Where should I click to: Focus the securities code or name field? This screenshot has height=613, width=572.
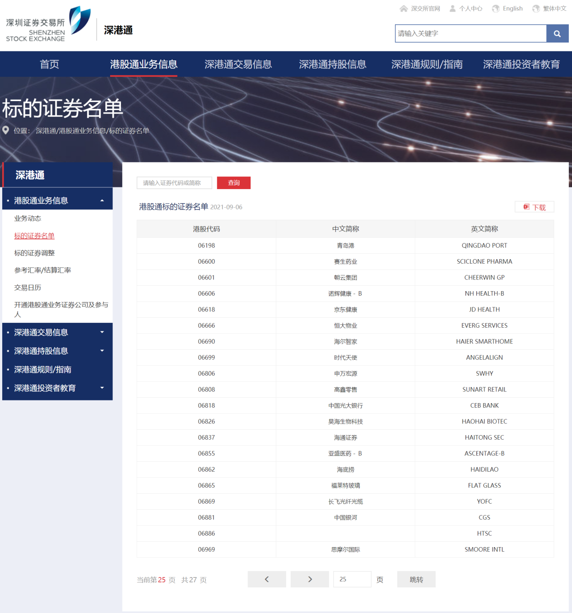pyautogui.click(x=174, y=183)
